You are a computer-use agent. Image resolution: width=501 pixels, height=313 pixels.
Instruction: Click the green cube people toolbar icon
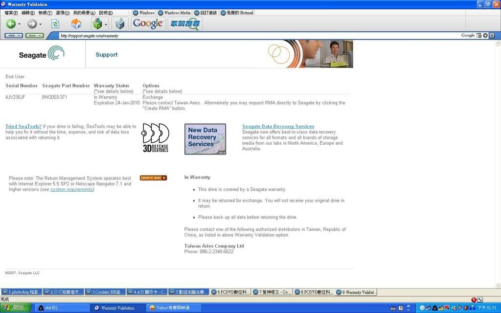point(97,23)
